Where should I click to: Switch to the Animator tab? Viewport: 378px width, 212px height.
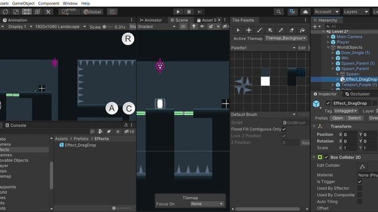point(151,20)
